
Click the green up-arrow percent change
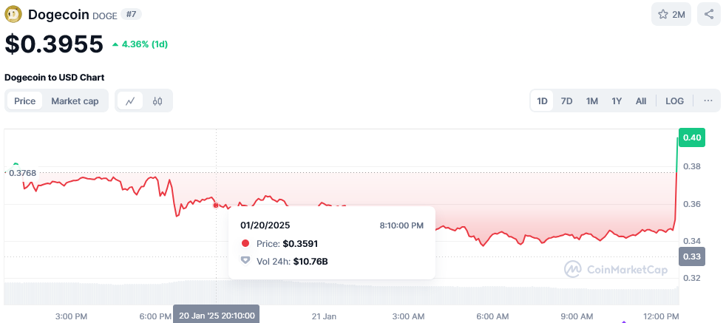point(140,44)
